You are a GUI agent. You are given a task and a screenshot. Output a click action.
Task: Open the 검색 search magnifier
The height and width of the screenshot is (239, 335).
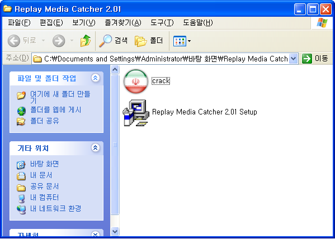click(105, 41)
